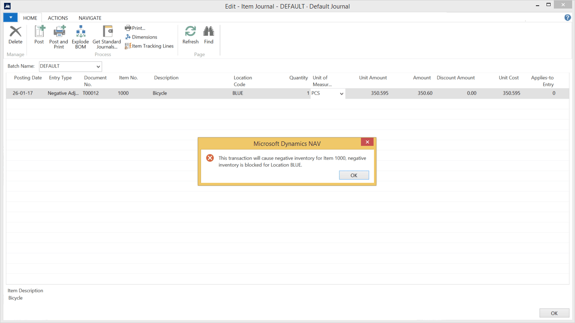This screenshot has width=575, height=323.
Task: Expand the Batch Name dropdown
Action: click(x=98, y=66)
